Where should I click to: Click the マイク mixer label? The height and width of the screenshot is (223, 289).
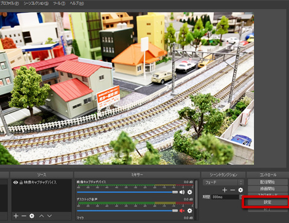click(x=80, y=218)
